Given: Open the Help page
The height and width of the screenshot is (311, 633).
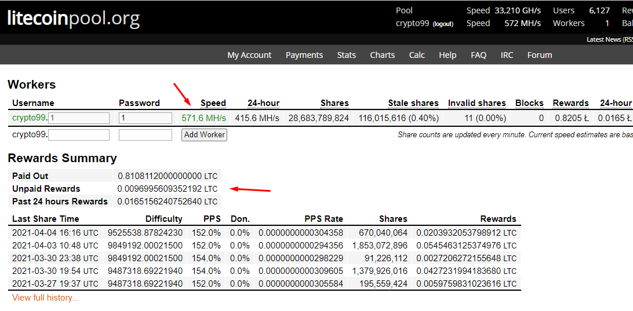Looking at the screenshot, I should pyautogui.click(x=448, y=55).
